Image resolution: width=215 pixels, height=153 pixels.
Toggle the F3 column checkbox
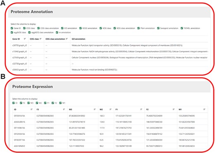[21, 103]
